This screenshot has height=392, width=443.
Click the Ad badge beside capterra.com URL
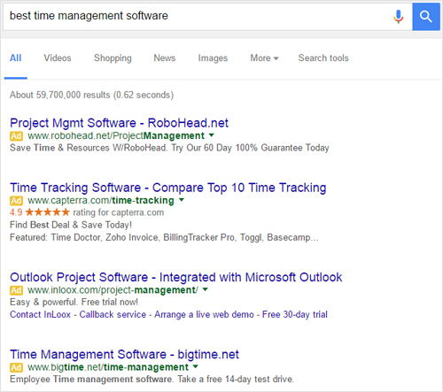pos(16,201)
